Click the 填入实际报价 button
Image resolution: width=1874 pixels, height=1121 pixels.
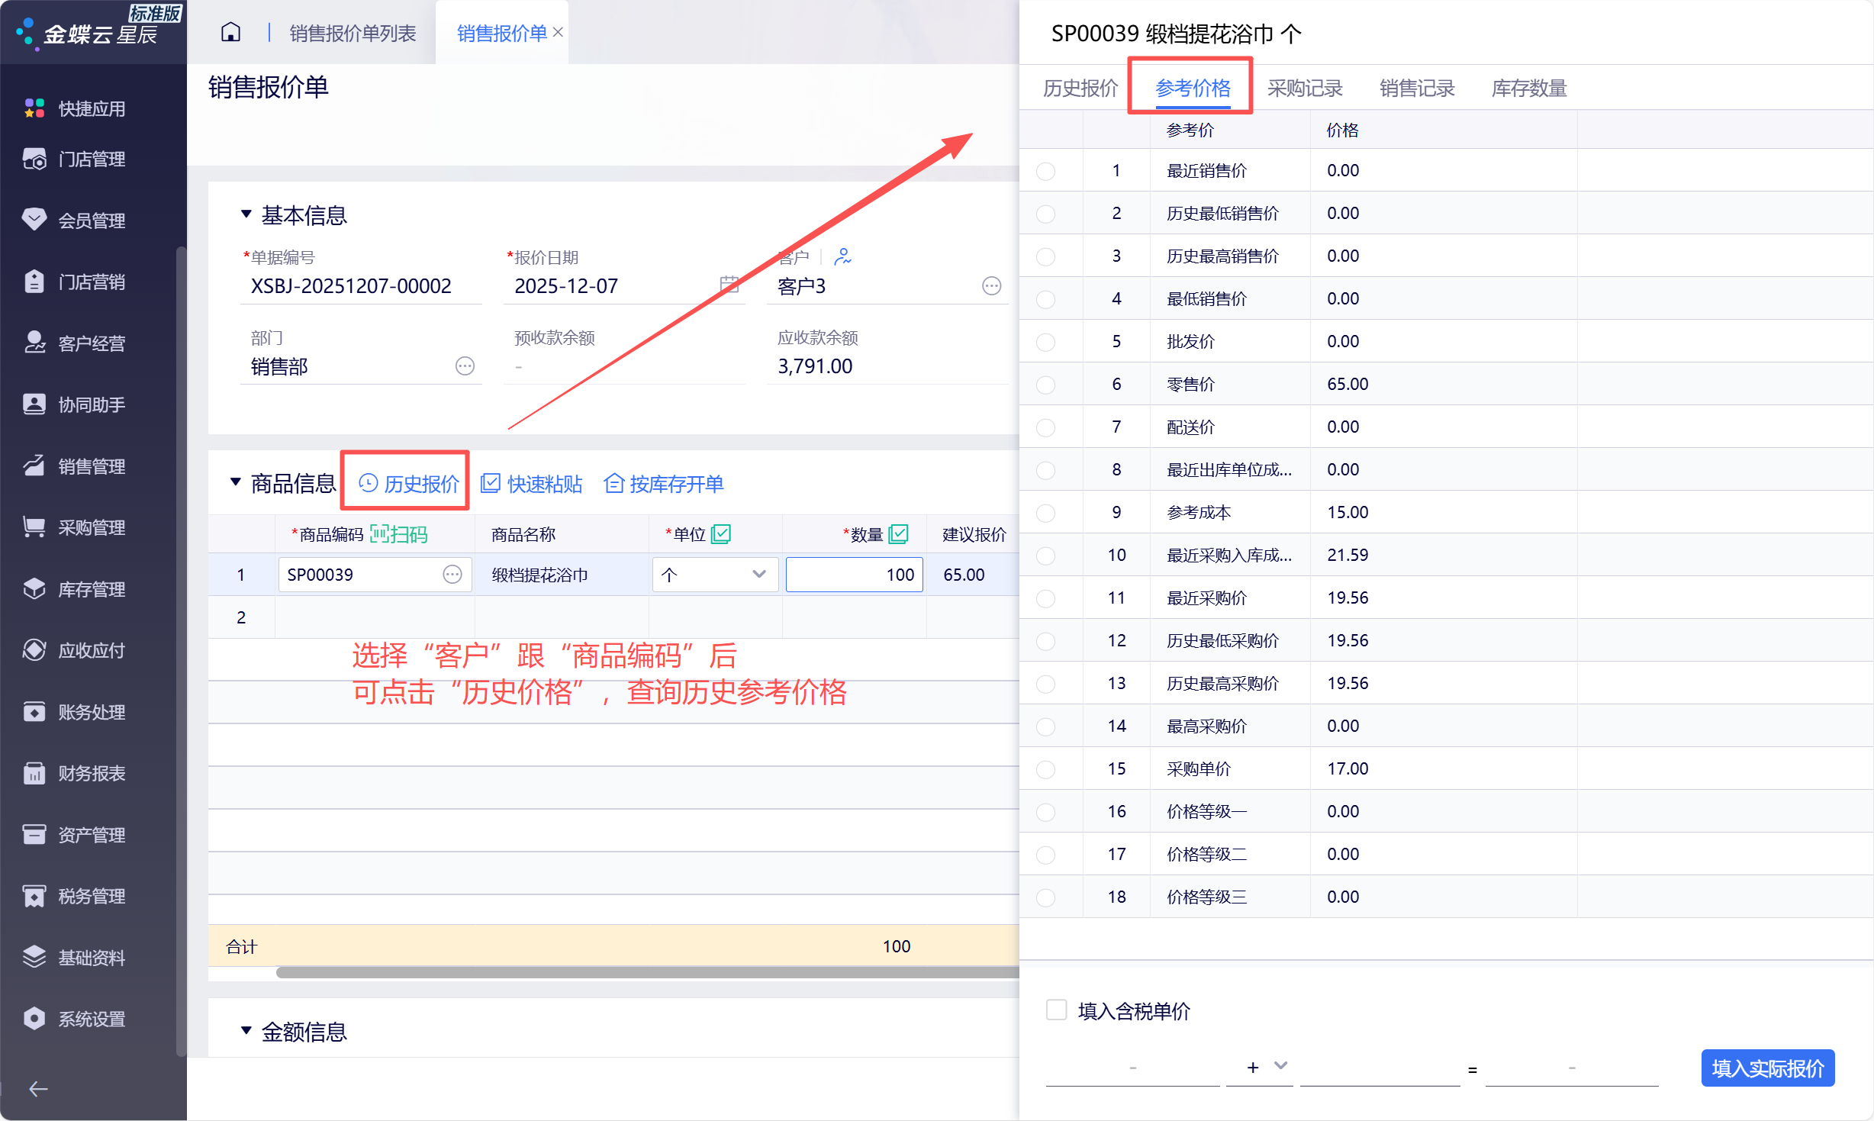1767,1068
